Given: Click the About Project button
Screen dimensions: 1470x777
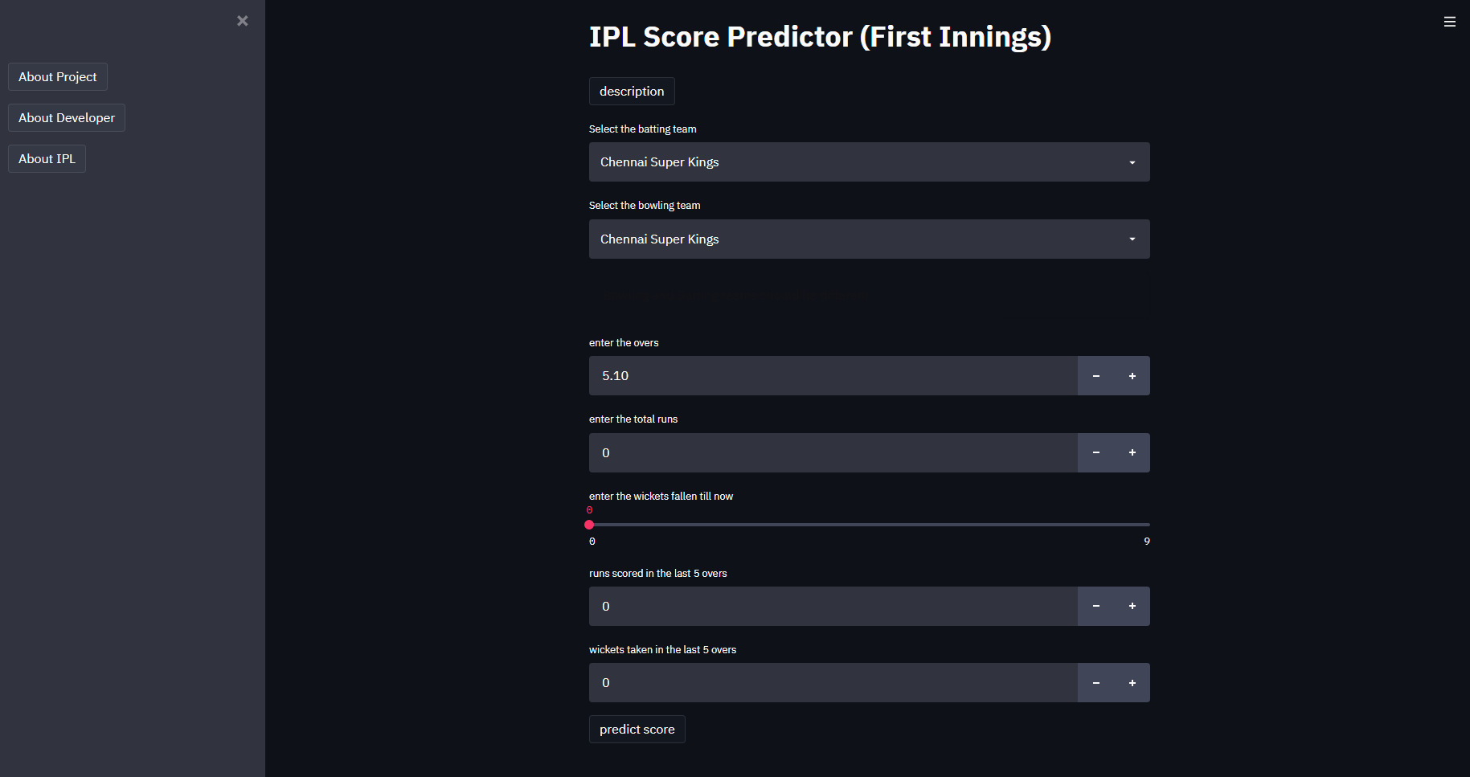Looking at the screenshot, I should [x=57, y=76].
